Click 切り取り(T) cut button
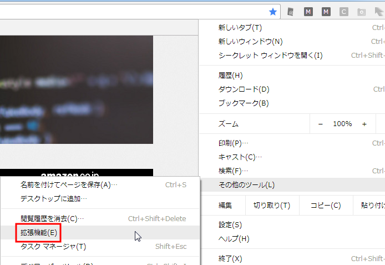The height and width of the screenshot is (265, 385). coord(272,206)
